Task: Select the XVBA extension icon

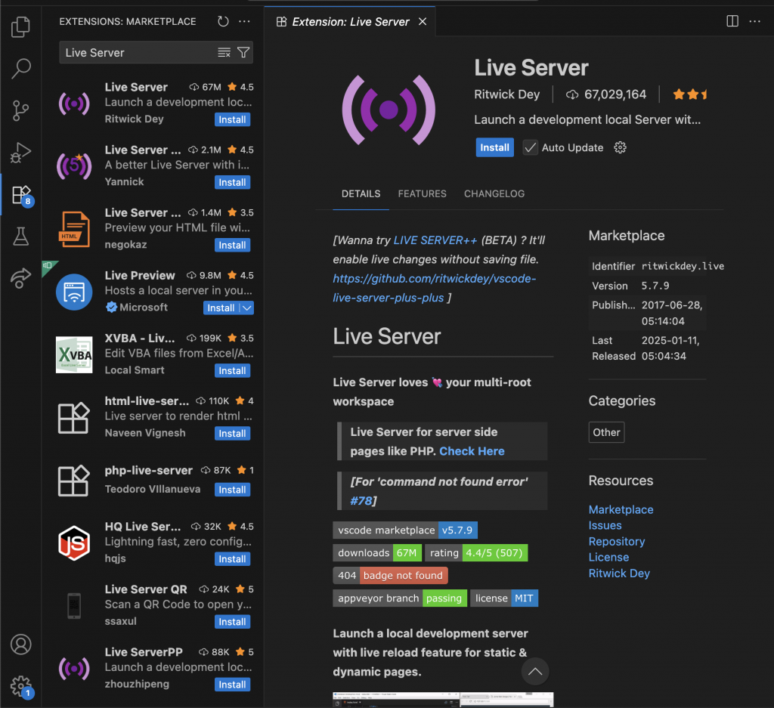Action: (x=74, y=354)
